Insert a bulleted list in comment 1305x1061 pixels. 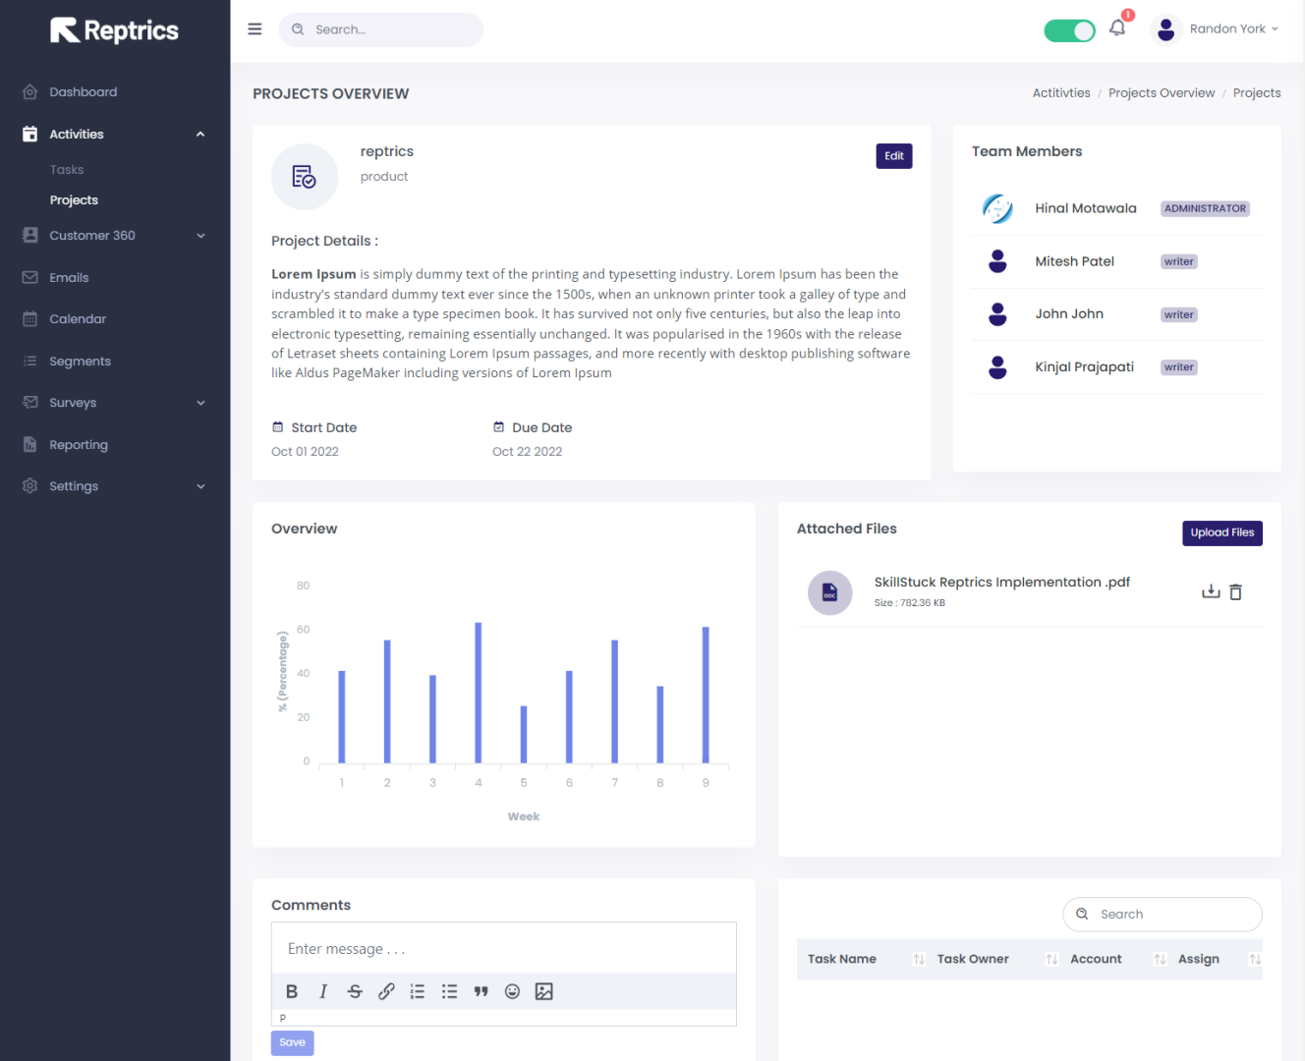(x=449, y=991)
